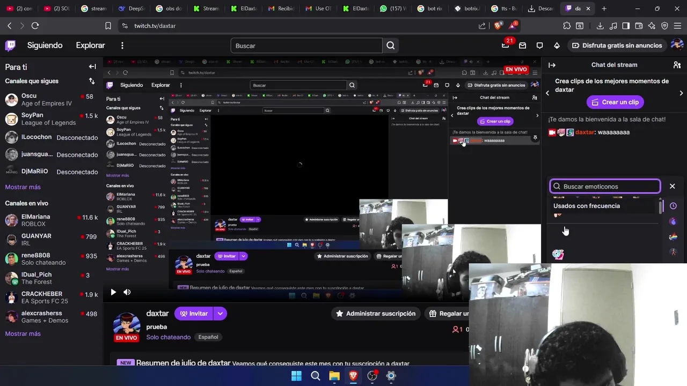Viewport: 687px width, 386px height.
Task: Collapse the Para ti sidebar
Action: 92,67
